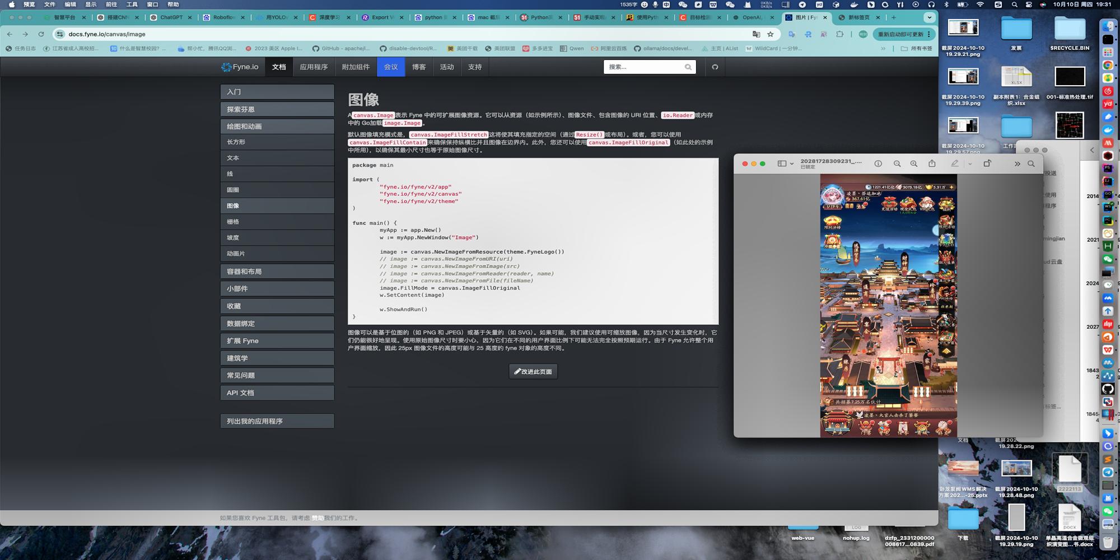Select the nohup.log desktop file
Screen dimensions: 1120x560
pyautogui.click(x=856, y=533)
